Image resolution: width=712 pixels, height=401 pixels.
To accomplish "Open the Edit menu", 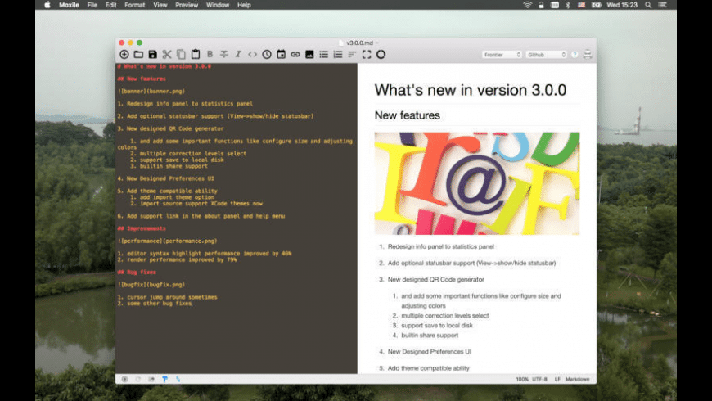I will pos(110,5).
